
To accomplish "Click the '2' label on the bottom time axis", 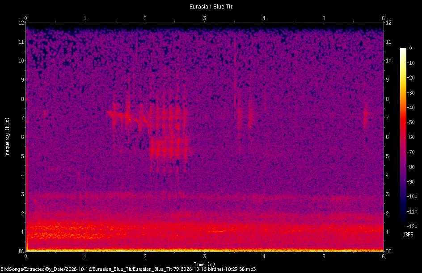I will coord(145,256).
